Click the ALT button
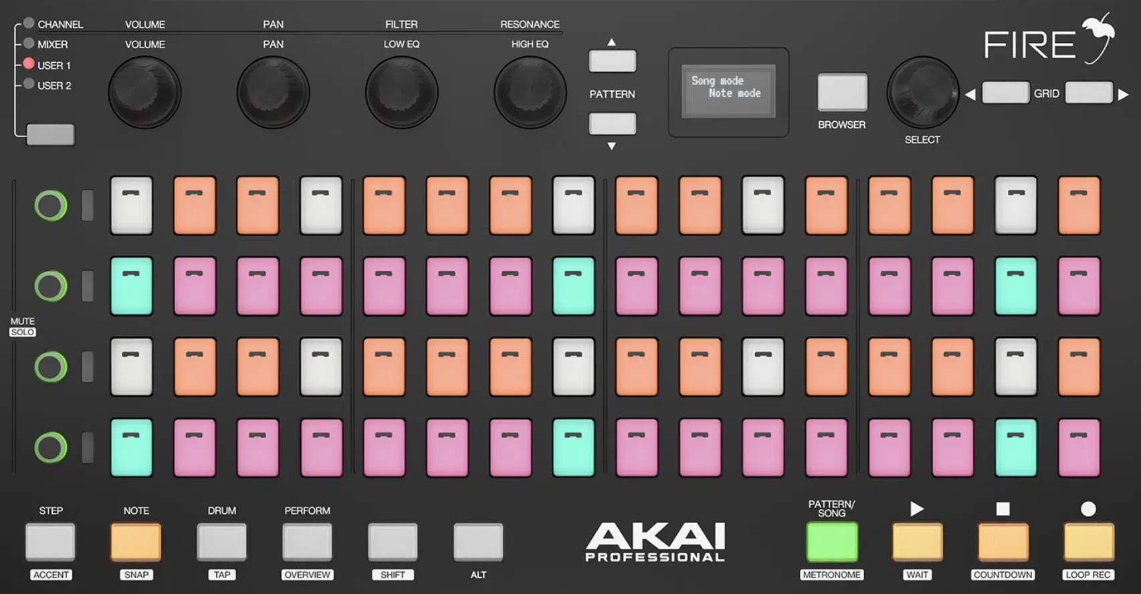The height and width of the screenshot is (594, 1141). click(478, 542)
